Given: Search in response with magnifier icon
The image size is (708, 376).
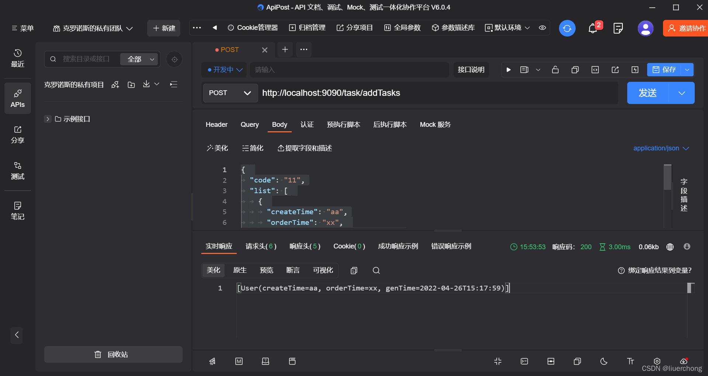Looking at the screenshot, I should (x=376, y=271).
